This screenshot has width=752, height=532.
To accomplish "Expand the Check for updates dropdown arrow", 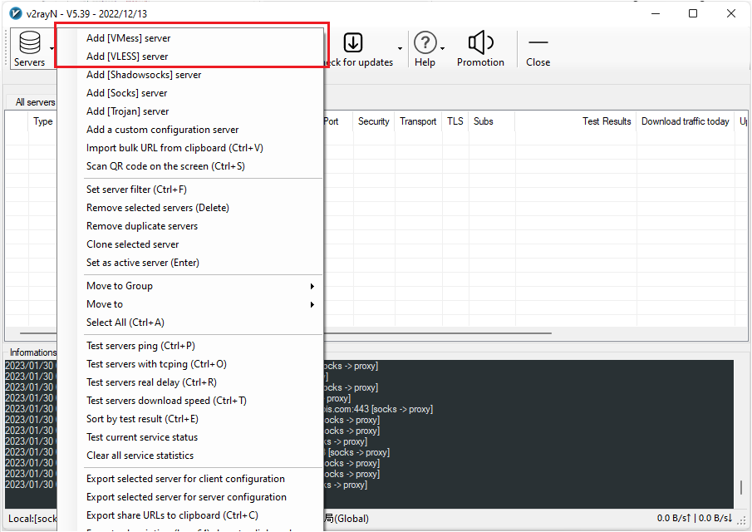I will pos(400,48).
